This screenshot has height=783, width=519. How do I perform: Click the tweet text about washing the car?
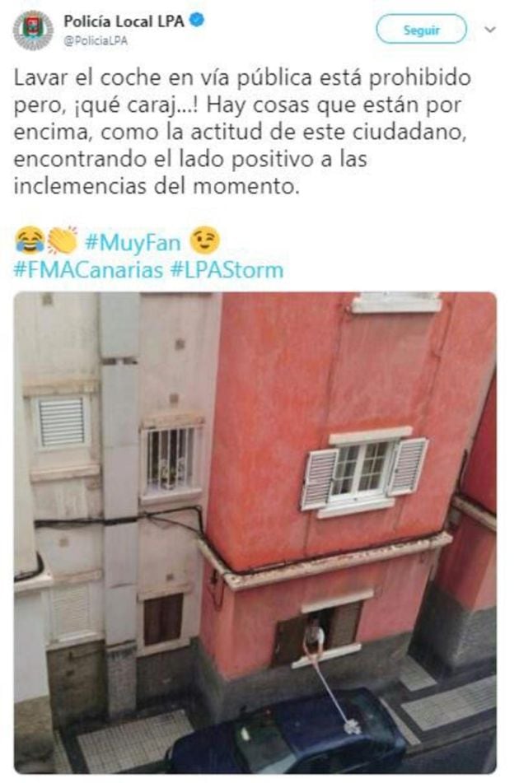(242, 132)
